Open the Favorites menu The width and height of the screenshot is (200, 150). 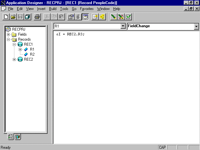click(x=87, y=9)
